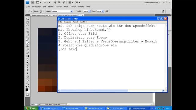Viewport: 196px width, 110px height.
Task: Click the Editor scroll-right arrow
Action: [x=163, y=90]
